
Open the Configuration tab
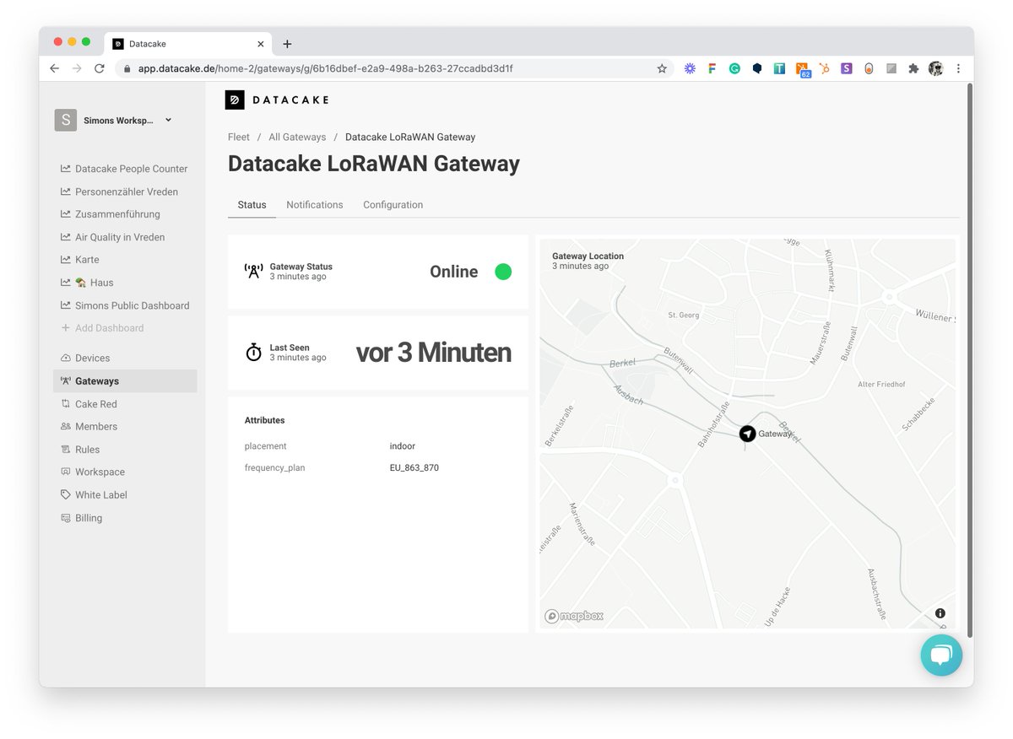393,204
